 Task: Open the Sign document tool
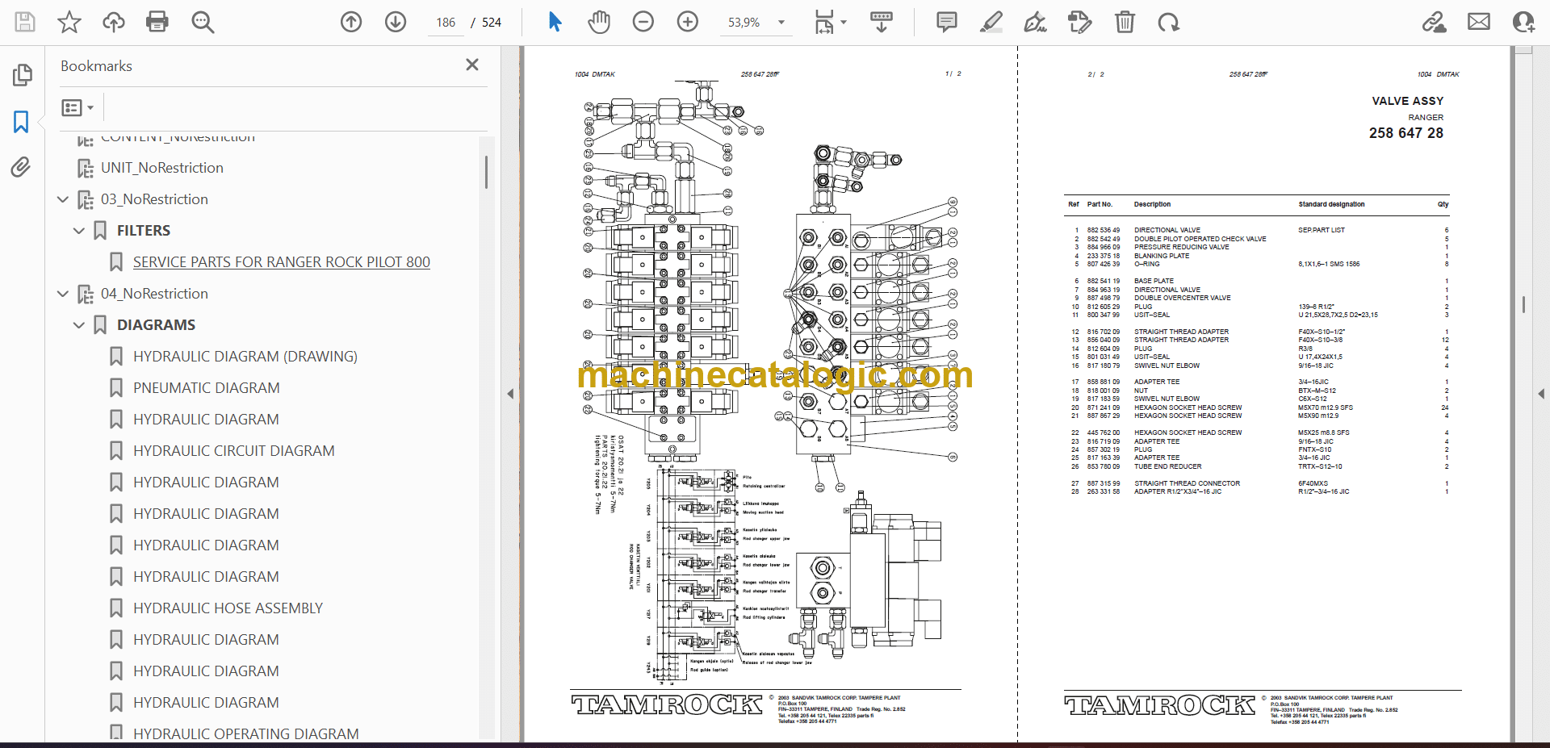point(1035,22)
